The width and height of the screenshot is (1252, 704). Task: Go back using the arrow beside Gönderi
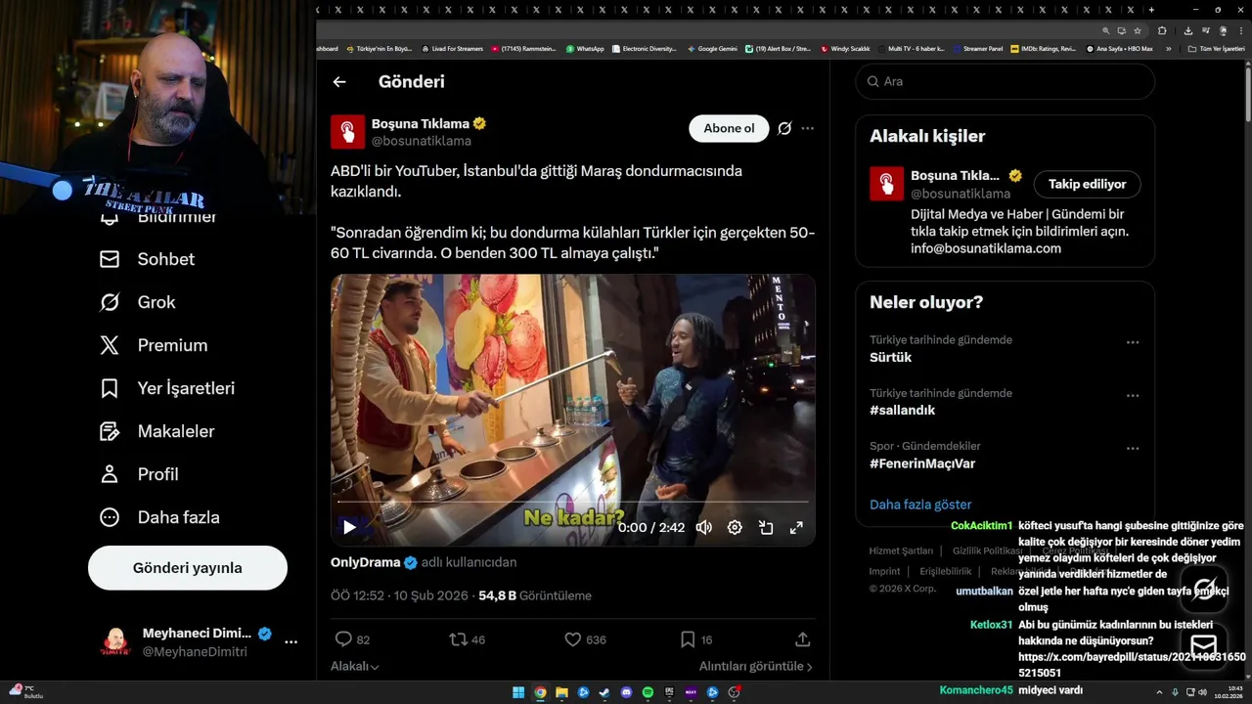pos(339,82)
